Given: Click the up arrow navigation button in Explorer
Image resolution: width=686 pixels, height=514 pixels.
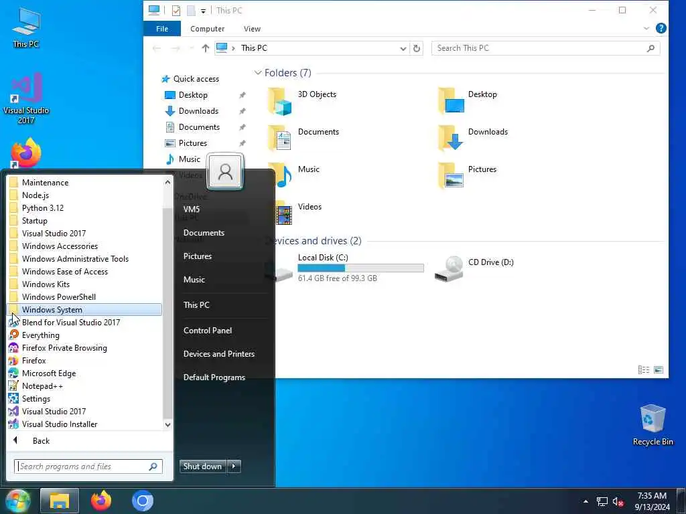Looking at the screenshot, I should (205, 48).
